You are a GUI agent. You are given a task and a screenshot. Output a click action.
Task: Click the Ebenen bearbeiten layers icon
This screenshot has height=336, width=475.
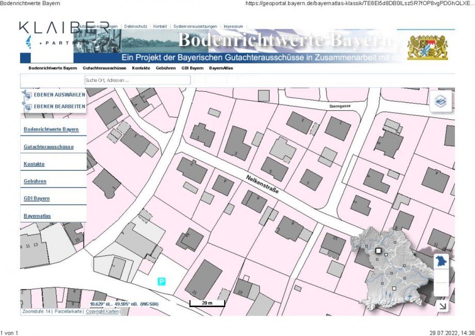coord(27,106)
